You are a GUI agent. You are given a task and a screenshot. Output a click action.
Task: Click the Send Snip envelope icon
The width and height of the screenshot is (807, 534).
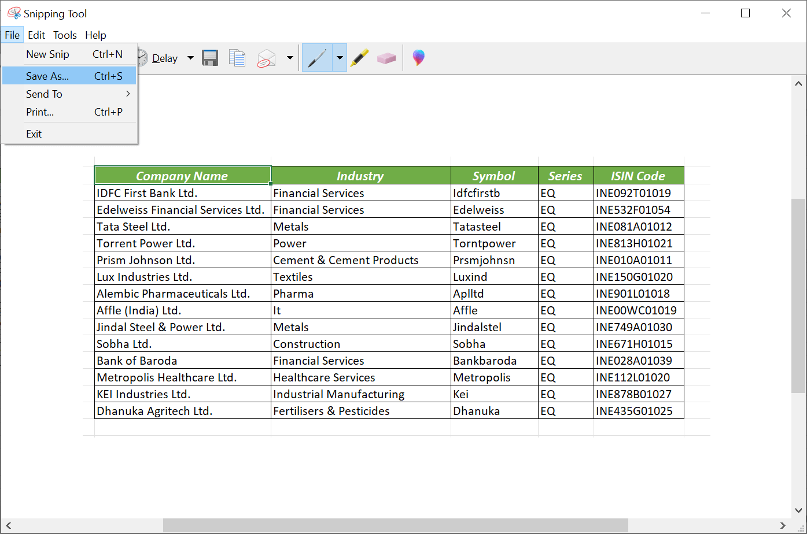[x=266, y=58]
